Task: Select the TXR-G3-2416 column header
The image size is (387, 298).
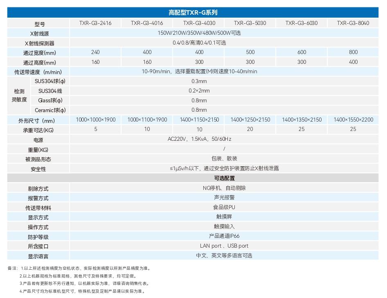Action: pyautogui.click(x=95, y=23)
